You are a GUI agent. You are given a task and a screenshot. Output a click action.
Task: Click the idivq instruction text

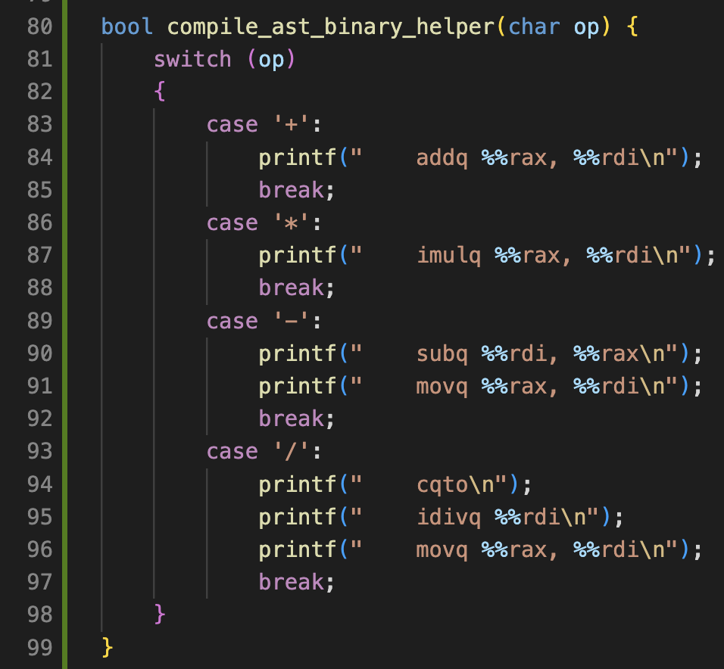coord(448,517)
